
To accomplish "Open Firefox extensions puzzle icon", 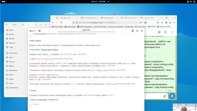I will pos(170,23).
